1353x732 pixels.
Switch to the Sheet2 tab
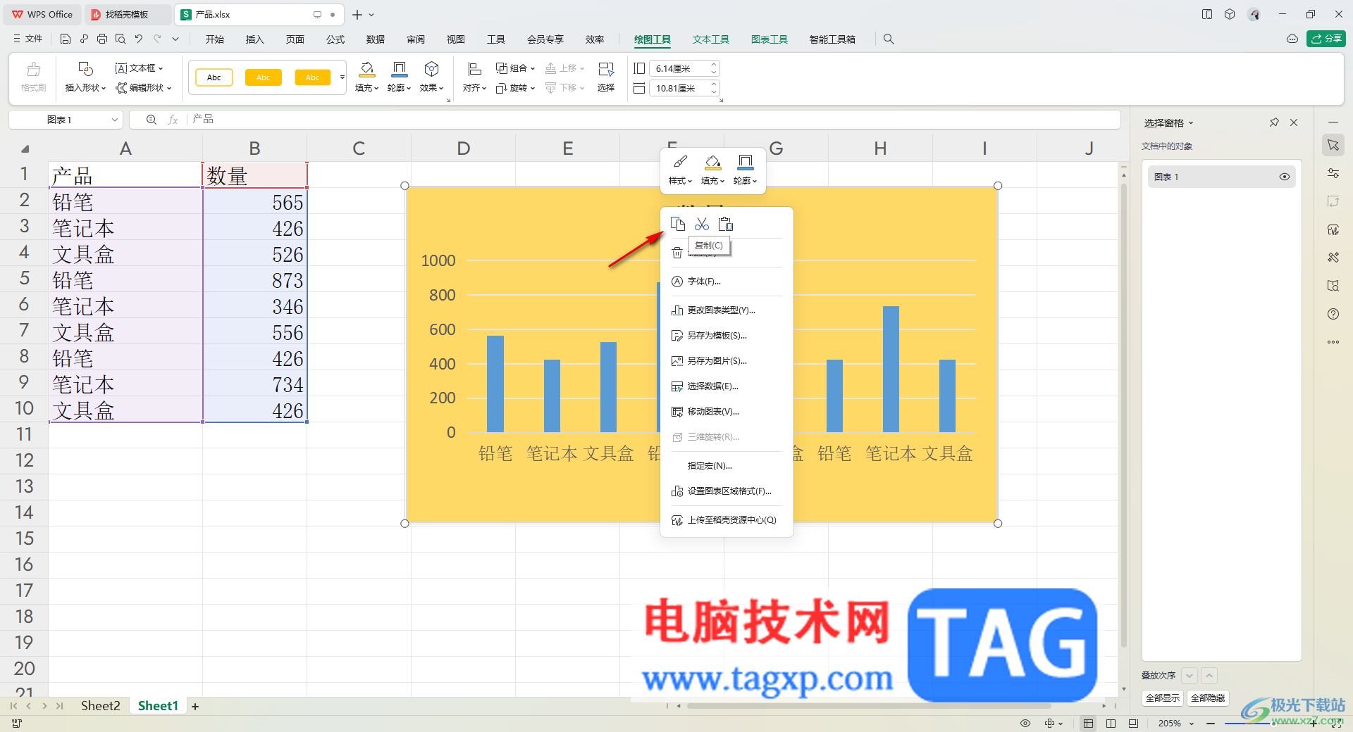point(101,706)
